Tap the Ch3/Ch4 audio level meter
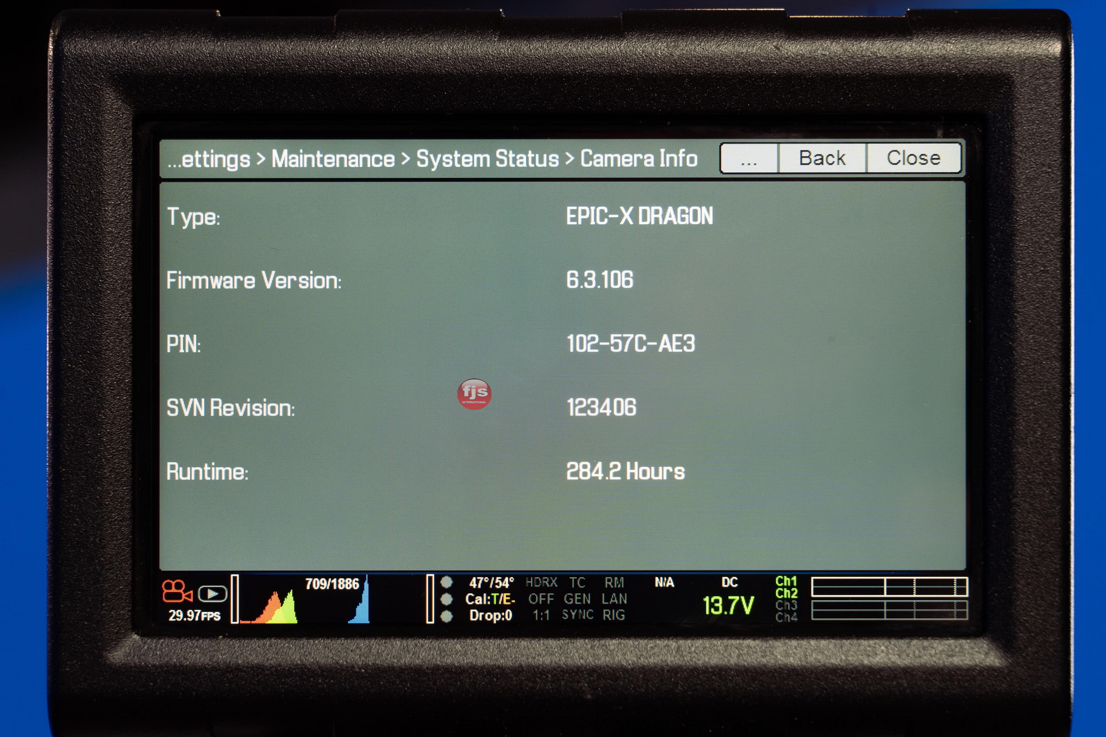 tap(889, 611)
